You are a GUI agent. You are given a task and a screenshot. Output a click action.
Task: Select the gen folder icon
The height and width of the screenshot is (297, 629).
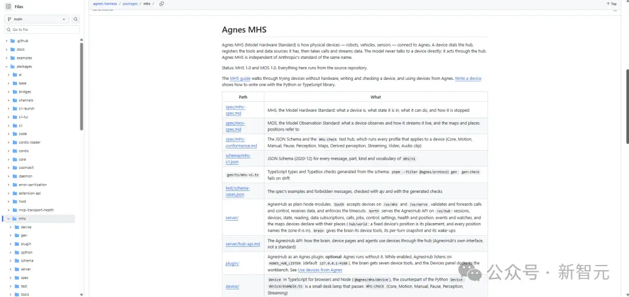pyautogui.click(x=17, y=236)
